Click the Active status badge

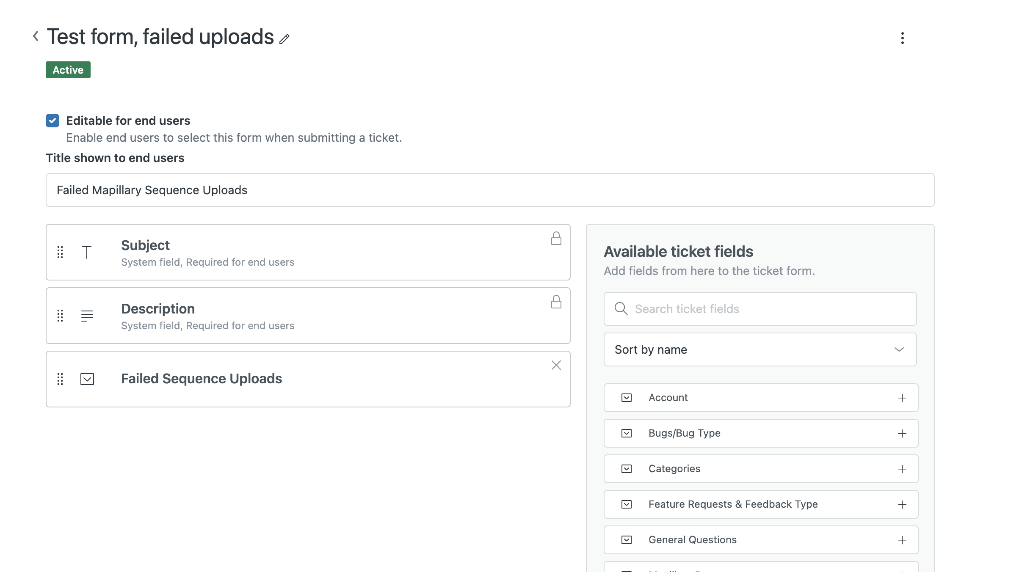click(x=68, y=70)
